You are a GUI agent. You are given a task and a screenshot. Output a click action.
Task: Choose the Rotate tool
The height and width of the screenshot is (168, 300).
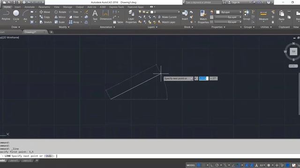tap(60, 12)
